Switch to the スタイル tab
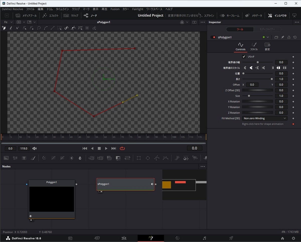Image resolution: width=301 pixels, height=242 pixels. click(x=254, y=46)
